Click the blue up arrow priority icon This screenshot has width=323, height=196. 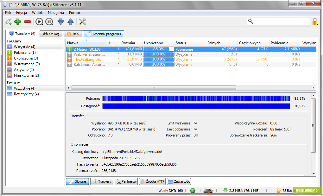point(71,22)
